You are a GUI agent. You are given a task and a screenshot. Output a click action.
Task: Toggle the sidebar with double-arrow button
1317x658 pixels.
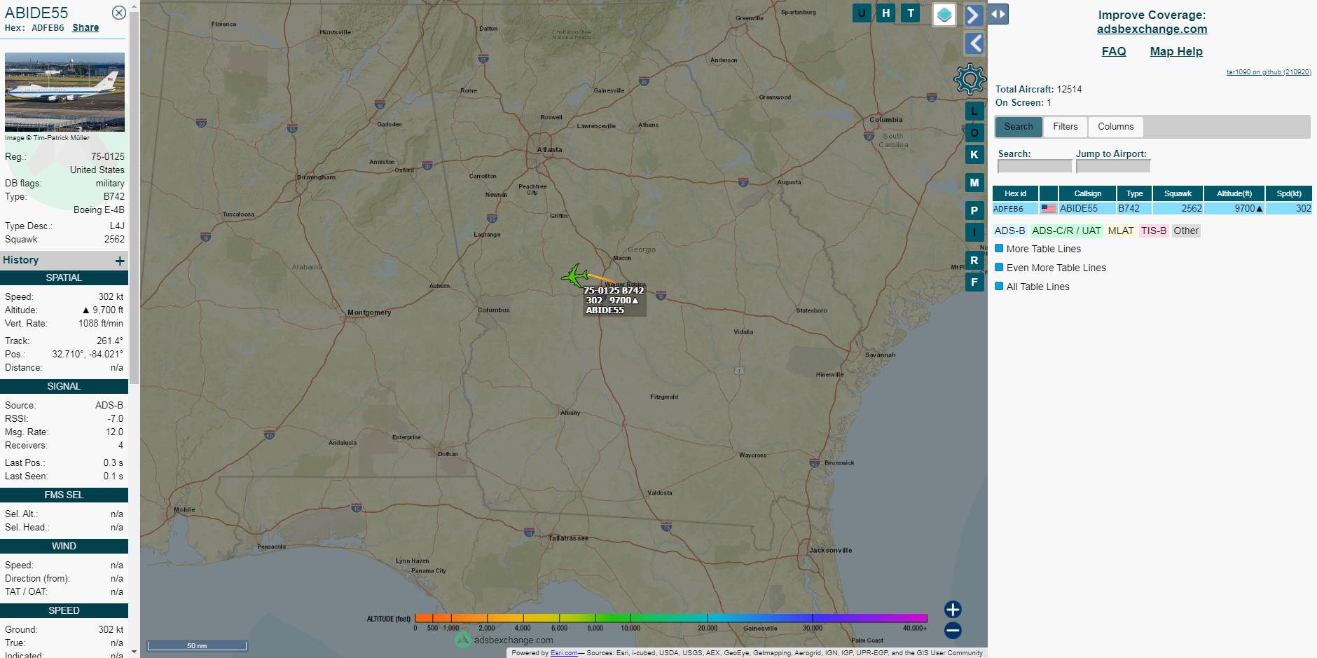pos(998,14)
